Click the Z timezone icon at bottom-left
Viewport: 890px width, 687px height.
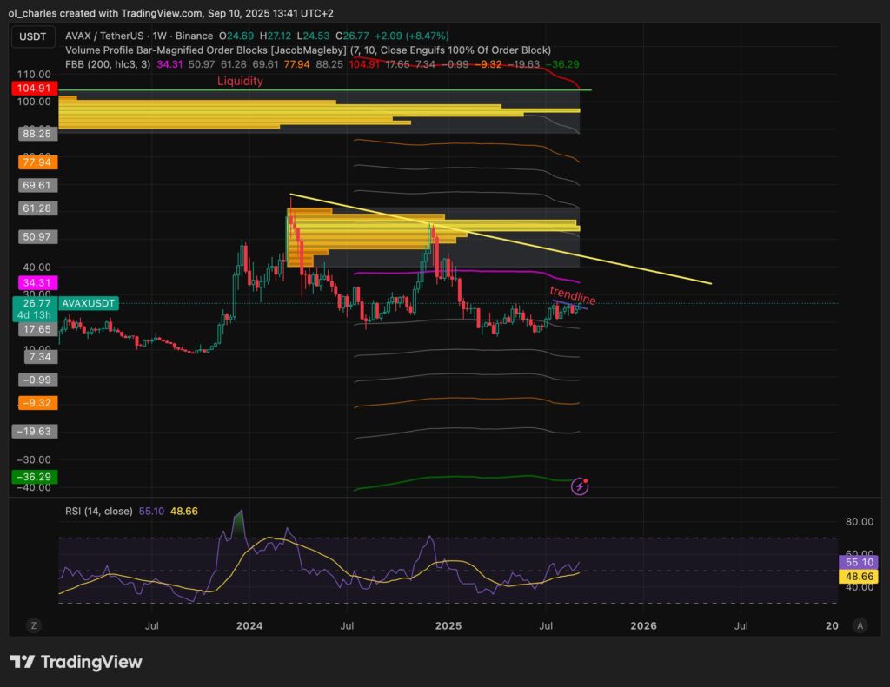[34, 625]
